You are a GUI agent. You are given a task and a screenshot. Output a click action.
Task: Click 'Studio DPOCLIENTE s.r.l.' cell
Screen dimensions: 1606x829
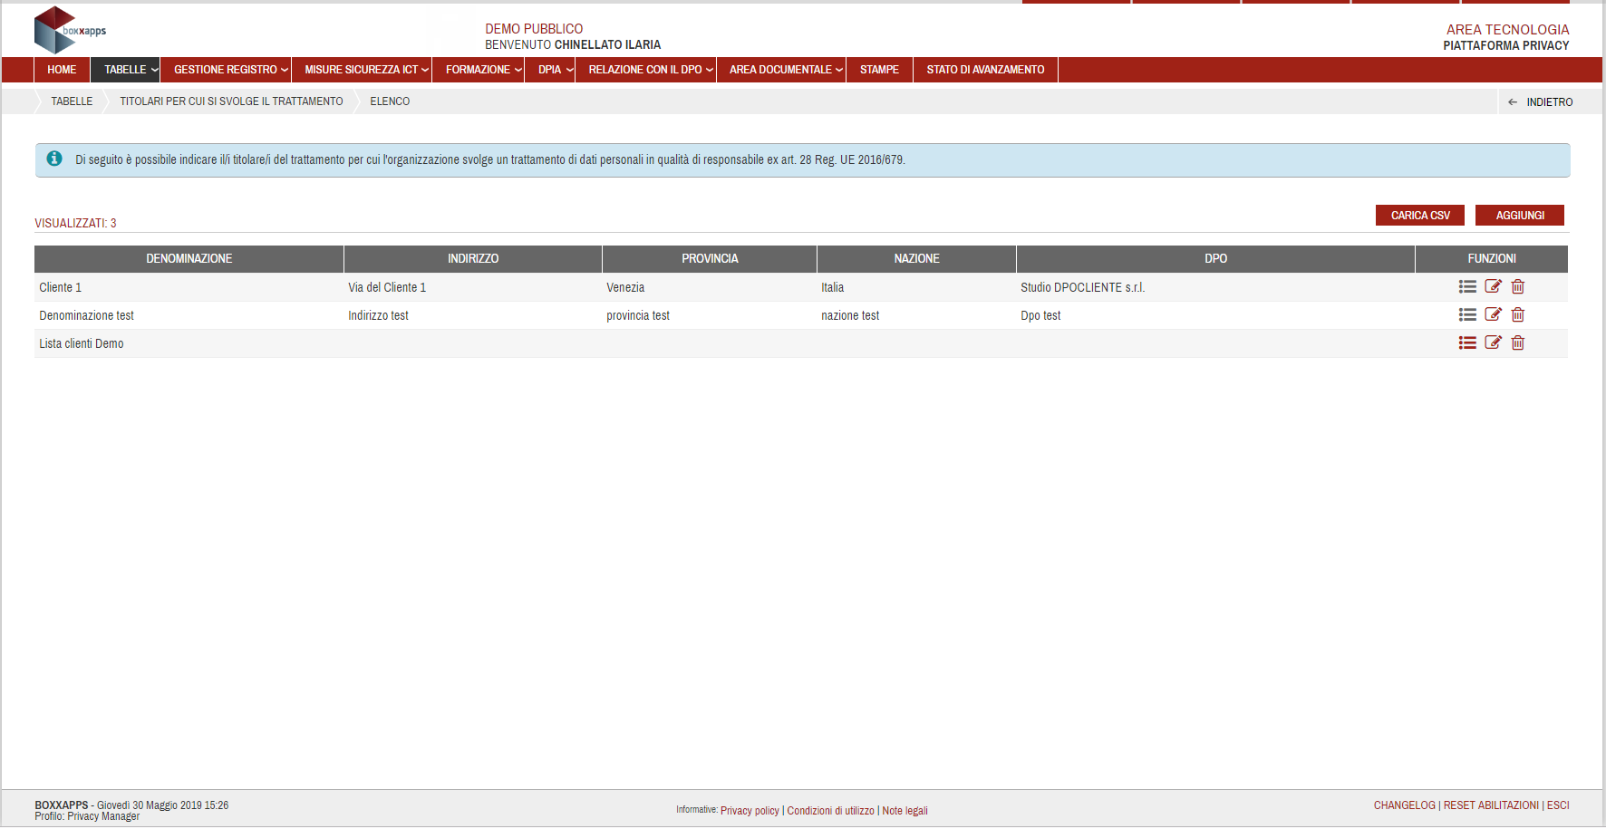1215,287
